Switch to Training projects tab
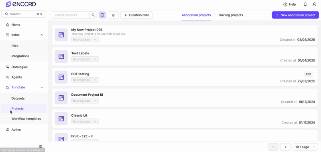The width and height of the screenshot is (321, 152). point(230,15)
